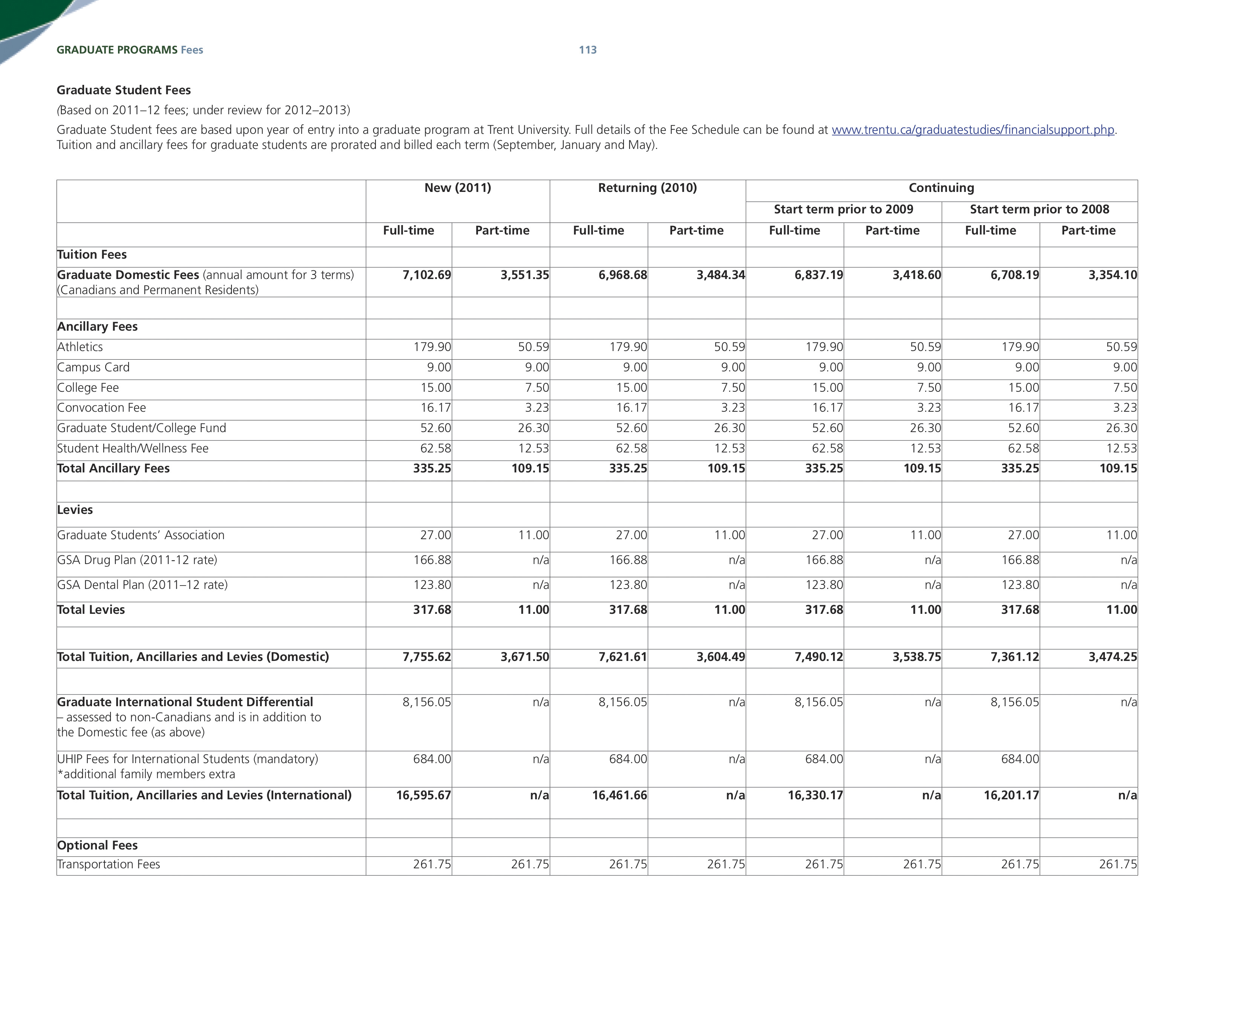Click the "Convocation Fee" row label
Viewport: 1244px width, 1018px height.
(101, 408)
